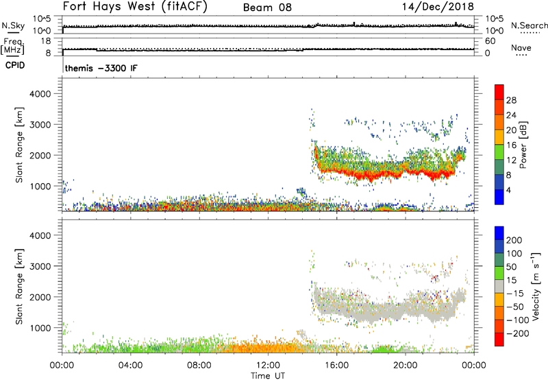Click the "2000" tick in the velocity panel
The width and height of the screenshot is (548, 380).
click(40, 297)
